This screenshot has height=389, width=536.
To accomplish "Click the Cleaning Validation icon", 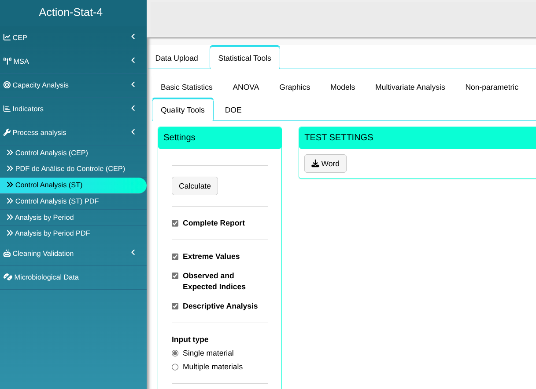I will [x=7, y=253].
